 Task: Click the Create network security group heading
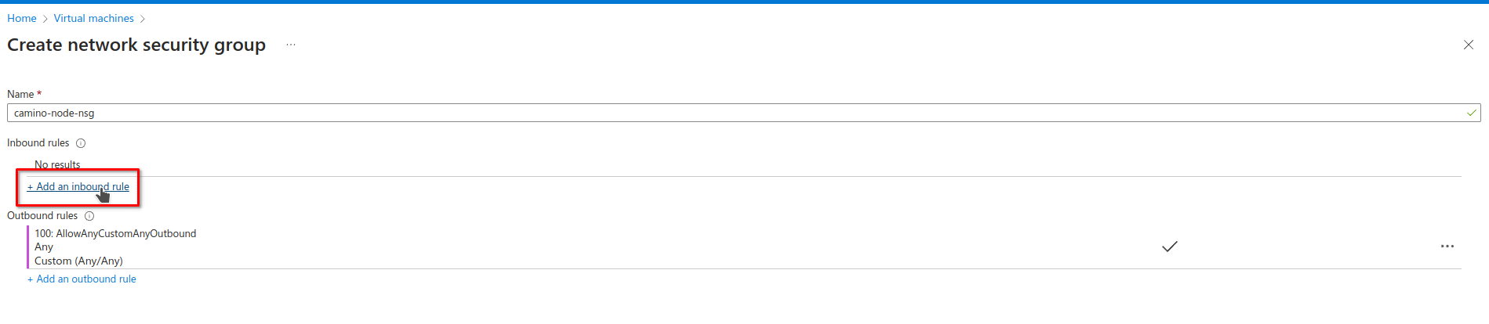point(136,45)
